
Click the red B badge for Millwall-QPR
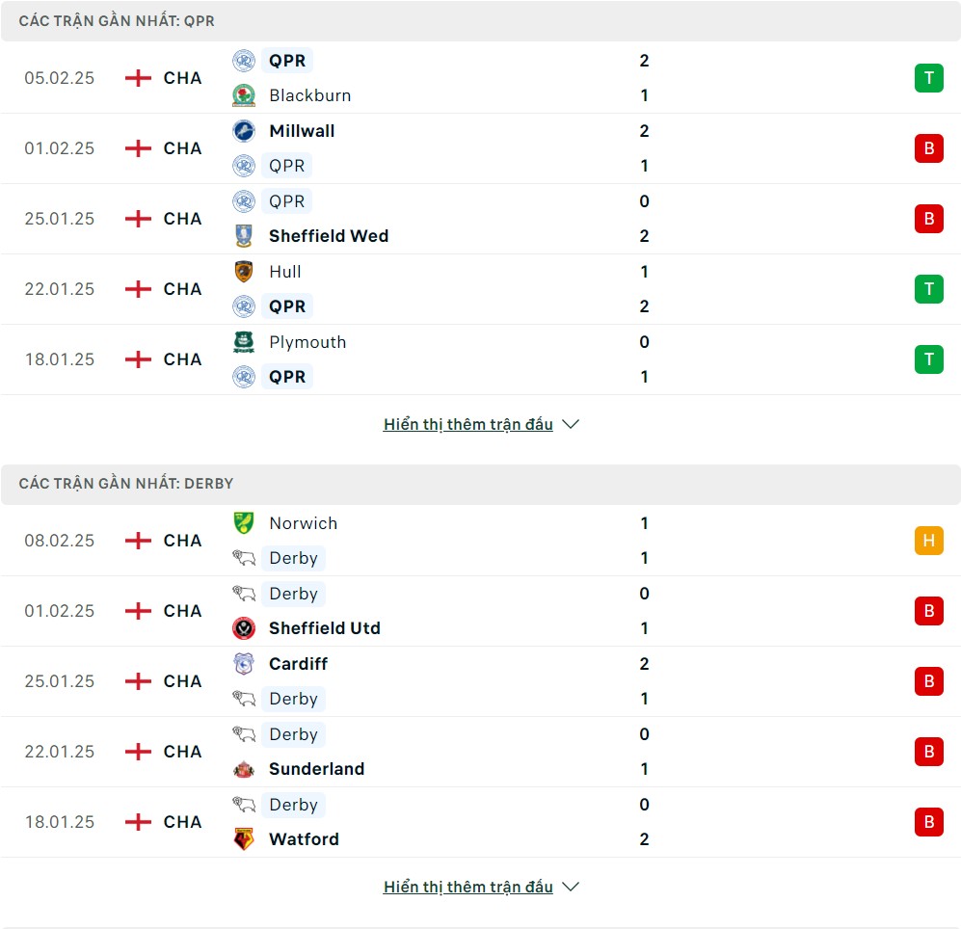coord(929,148)
